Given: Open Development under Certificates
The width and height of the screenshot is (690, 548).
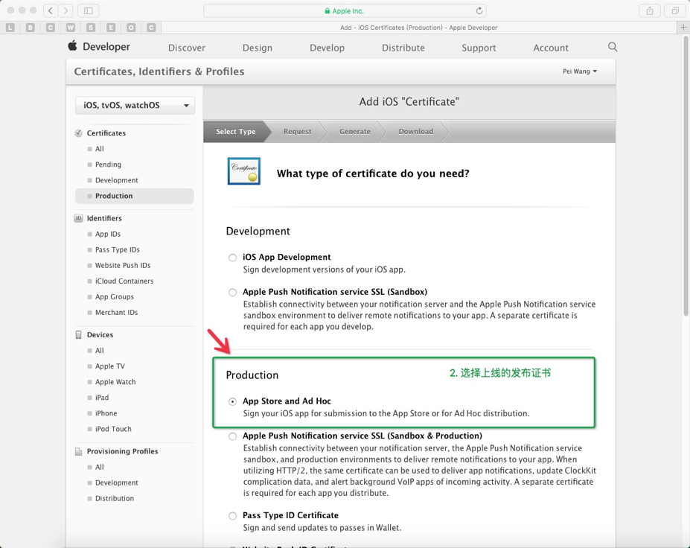Looking at the screenshot, I should 117,180.
